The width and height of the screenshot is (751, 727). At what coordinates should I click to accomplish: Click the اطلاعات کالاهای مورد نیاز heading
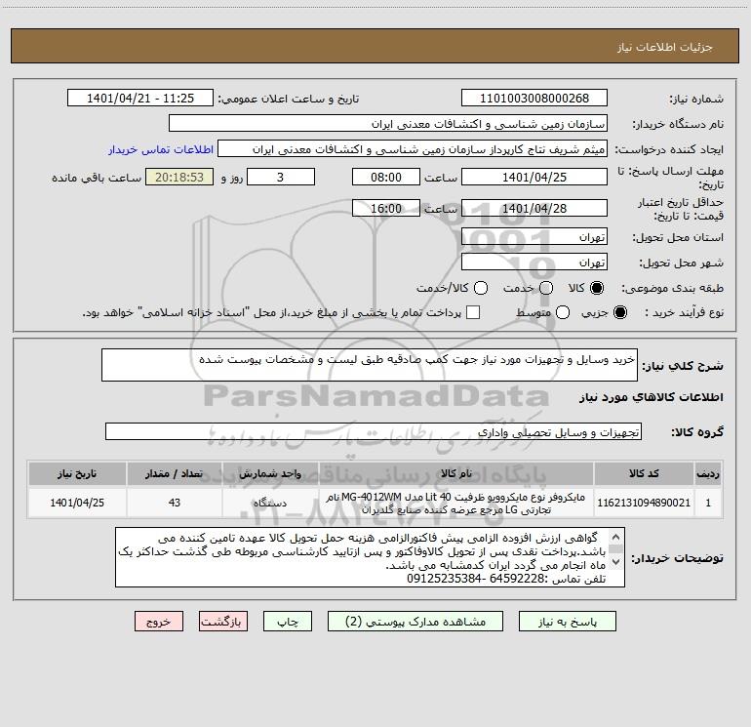651,397
